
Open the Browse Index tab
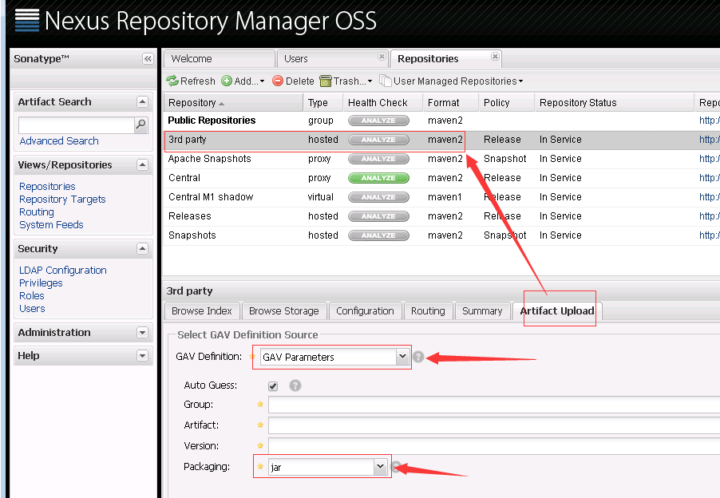(x=202, y=311)
